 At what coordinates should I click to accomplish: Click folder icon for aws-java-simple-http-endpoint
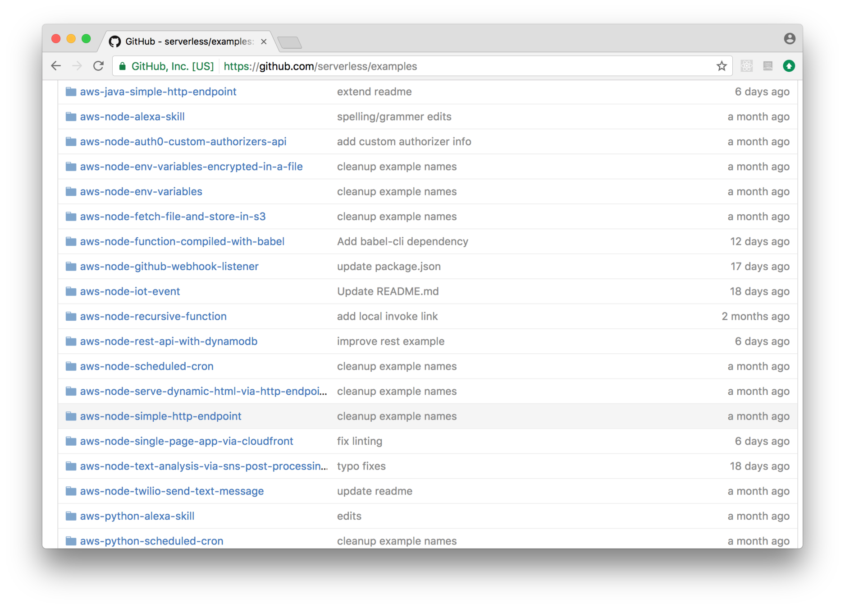(x=71, y=92)
